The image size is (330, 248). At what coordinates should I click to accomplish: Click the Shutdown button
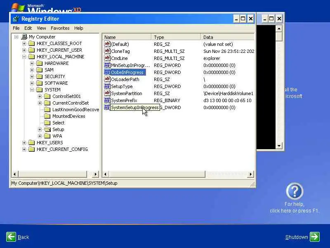pos(302,237)
